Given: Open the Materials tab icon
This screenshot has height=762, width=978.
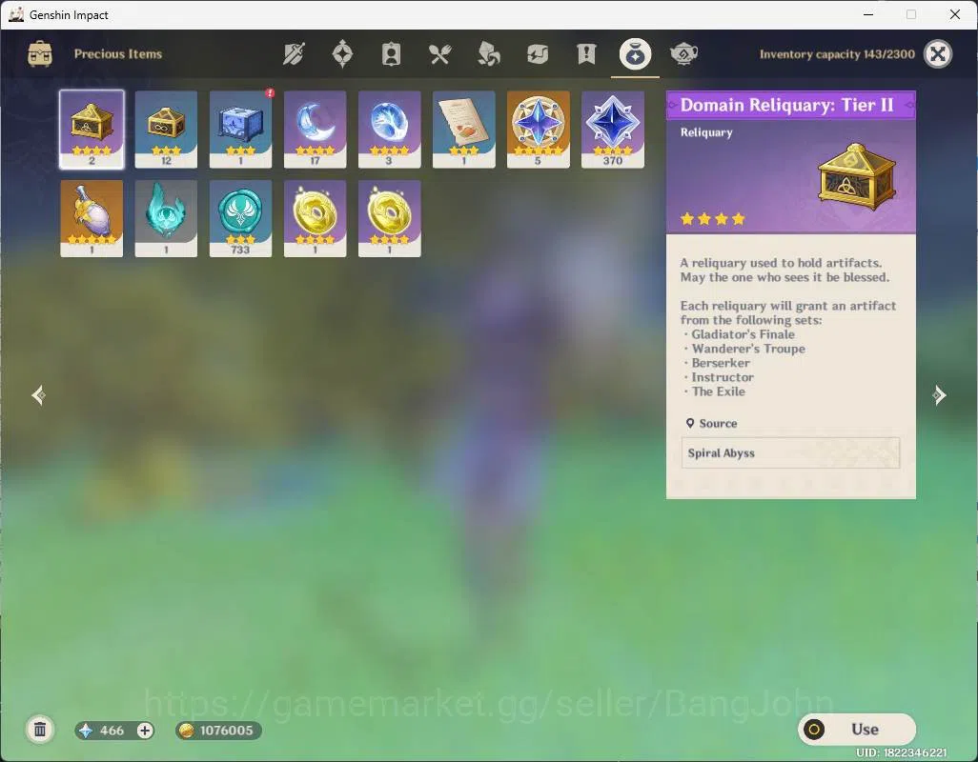Looking at the screenshot, I should click(x=488, y=54).
